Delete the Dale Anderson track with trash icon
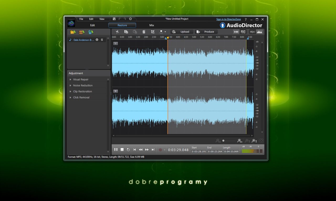The image size is (336, 201). (x=102, y=40)
